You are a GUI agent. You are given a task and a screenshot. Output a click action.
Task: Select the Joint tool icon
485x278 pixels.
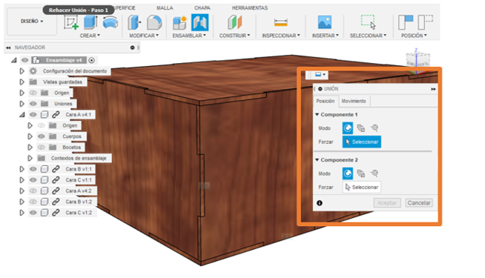(199, 22)
